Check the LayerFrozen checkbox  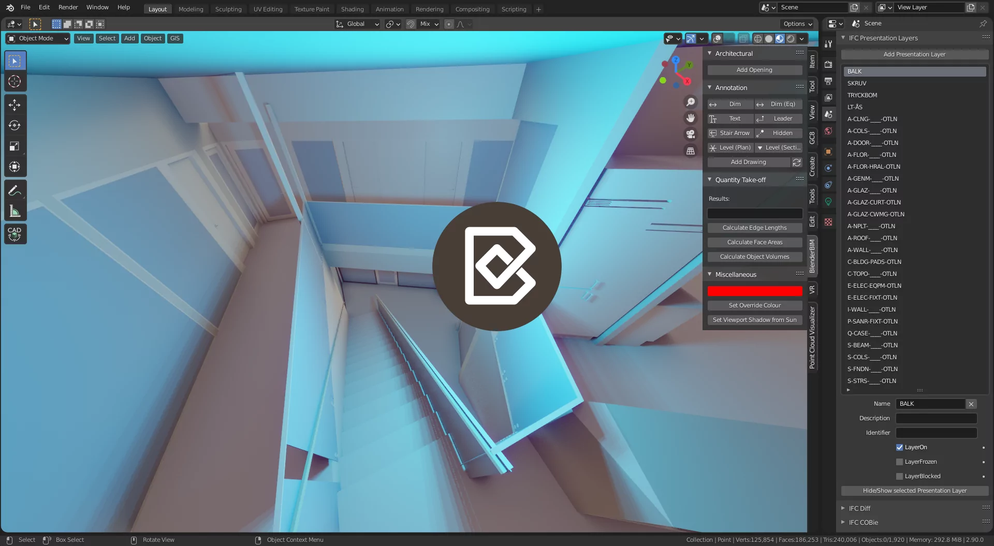click(899, 462)
